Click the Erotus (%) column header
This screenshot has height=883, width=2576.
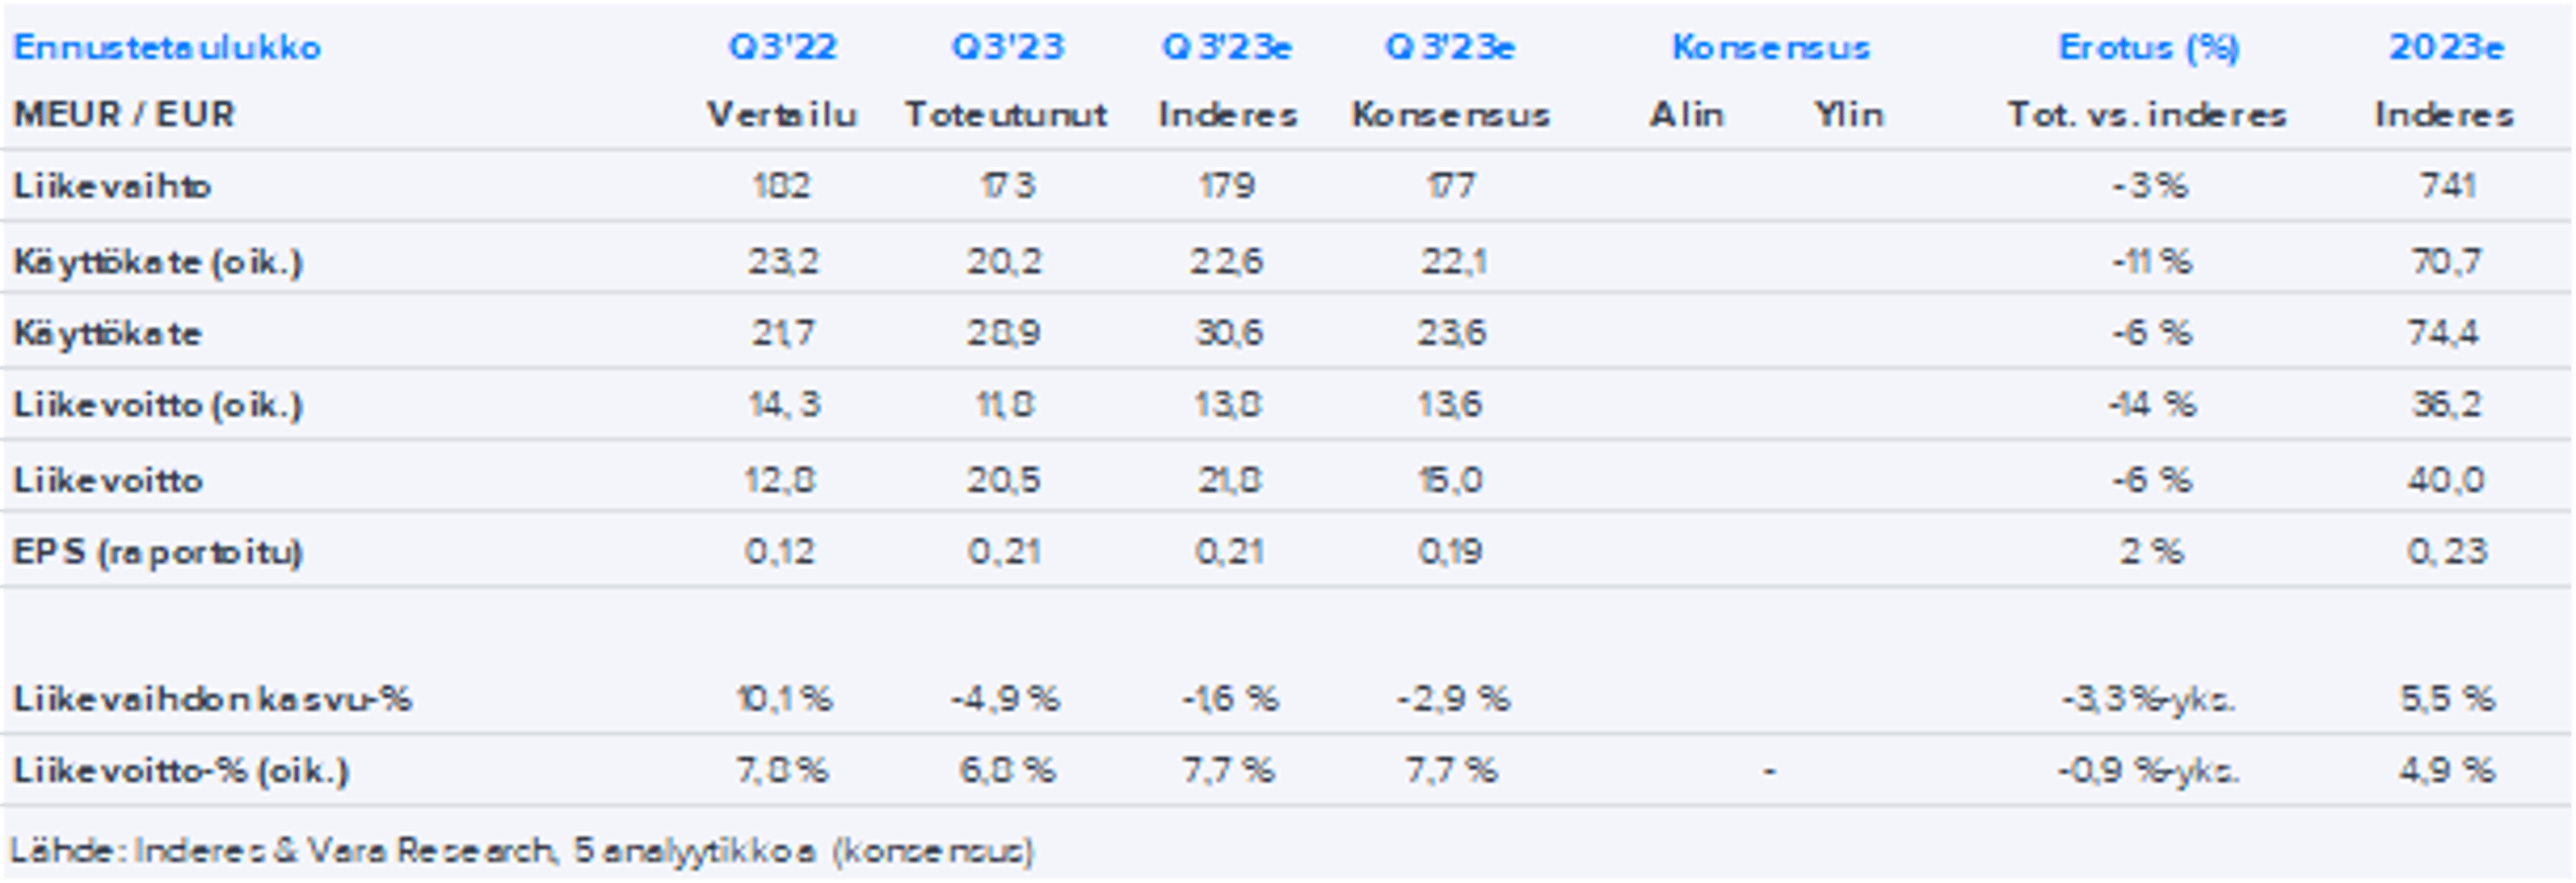(x=2148, y=47)
